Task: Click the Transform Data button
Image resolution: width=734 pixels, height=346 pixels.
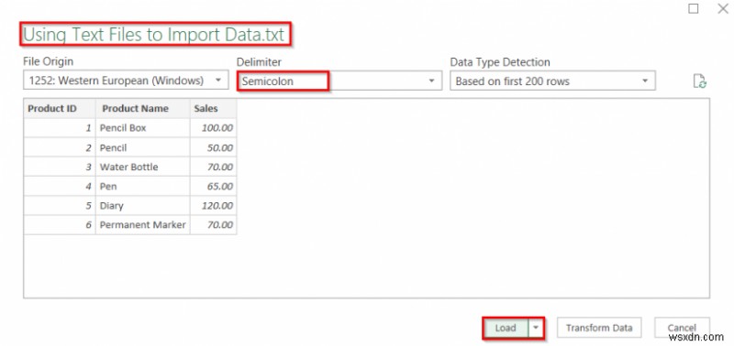Action: click(x=599, y=328)
